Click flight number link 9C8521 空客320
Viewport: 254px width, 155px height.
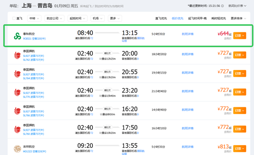[35, 39]
